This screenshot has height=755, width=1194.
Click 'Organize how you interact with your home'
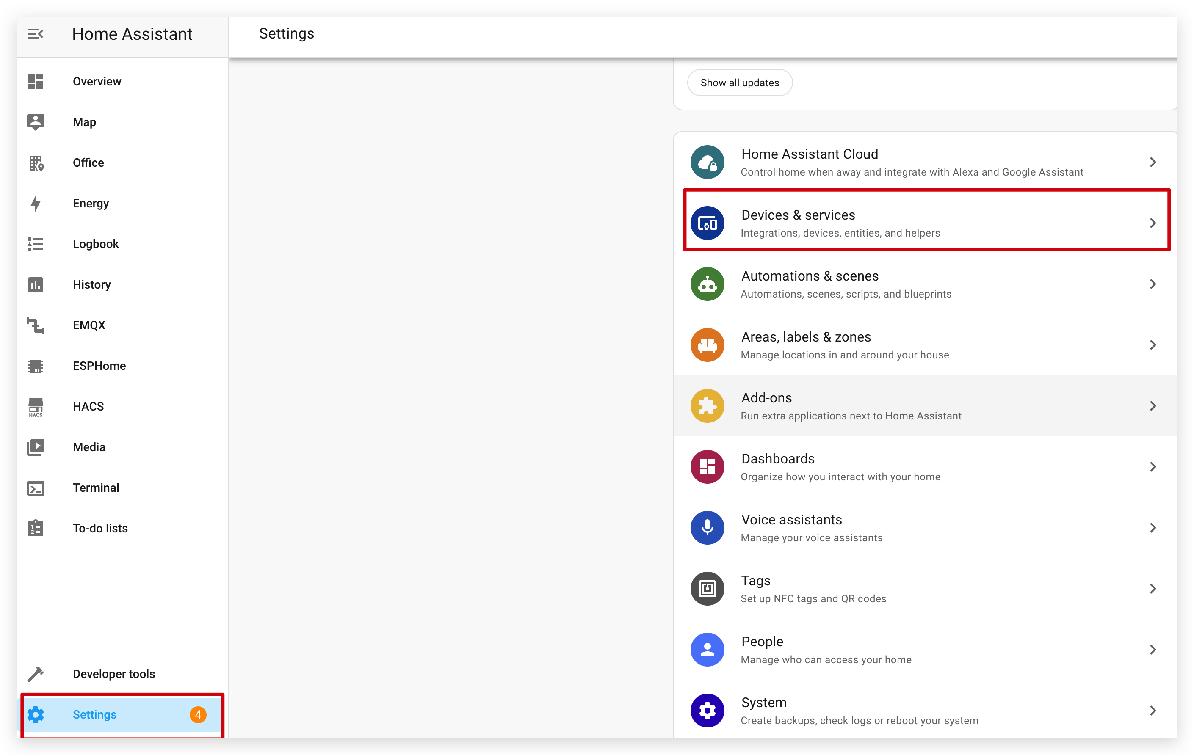[x=840, y=477]
